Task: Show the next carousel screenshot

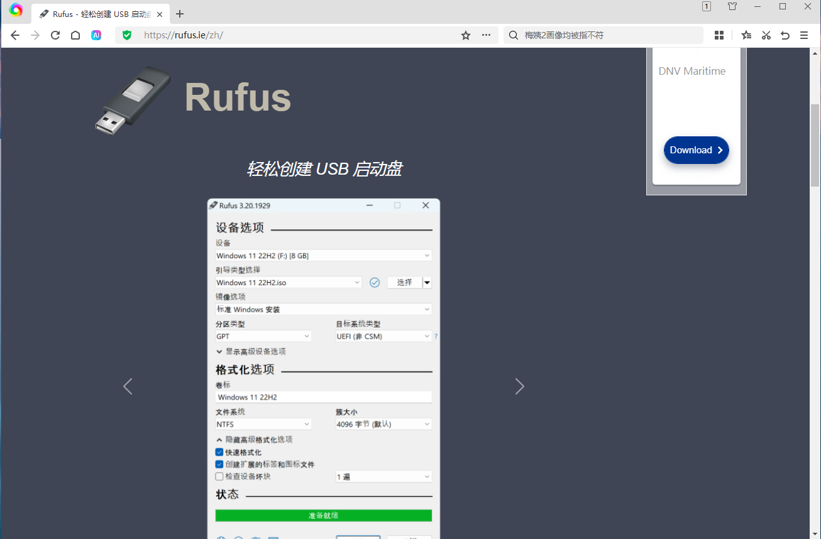Action: 519,386
